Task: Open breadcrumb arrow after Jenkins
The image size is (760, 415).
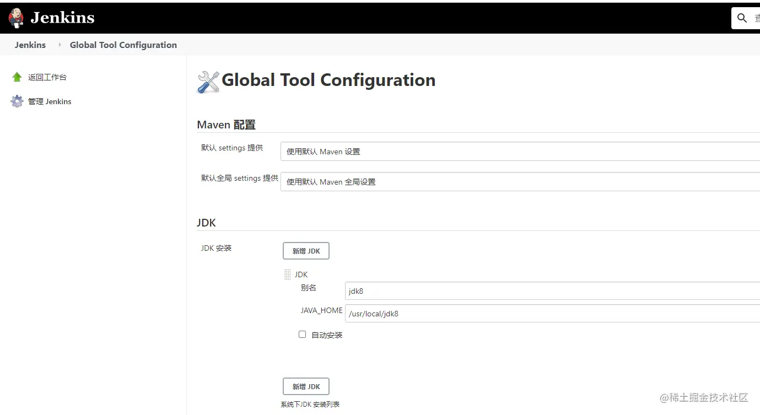Action: coord(59,45)
